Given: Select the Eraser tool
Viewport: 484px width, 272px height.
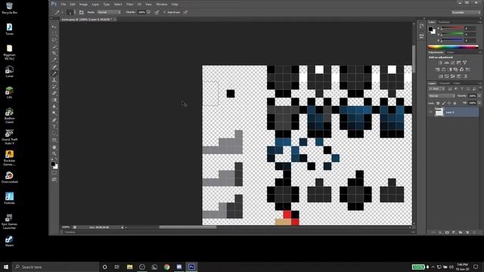Looking at the screenshot, I should click(x=54, y=93).
